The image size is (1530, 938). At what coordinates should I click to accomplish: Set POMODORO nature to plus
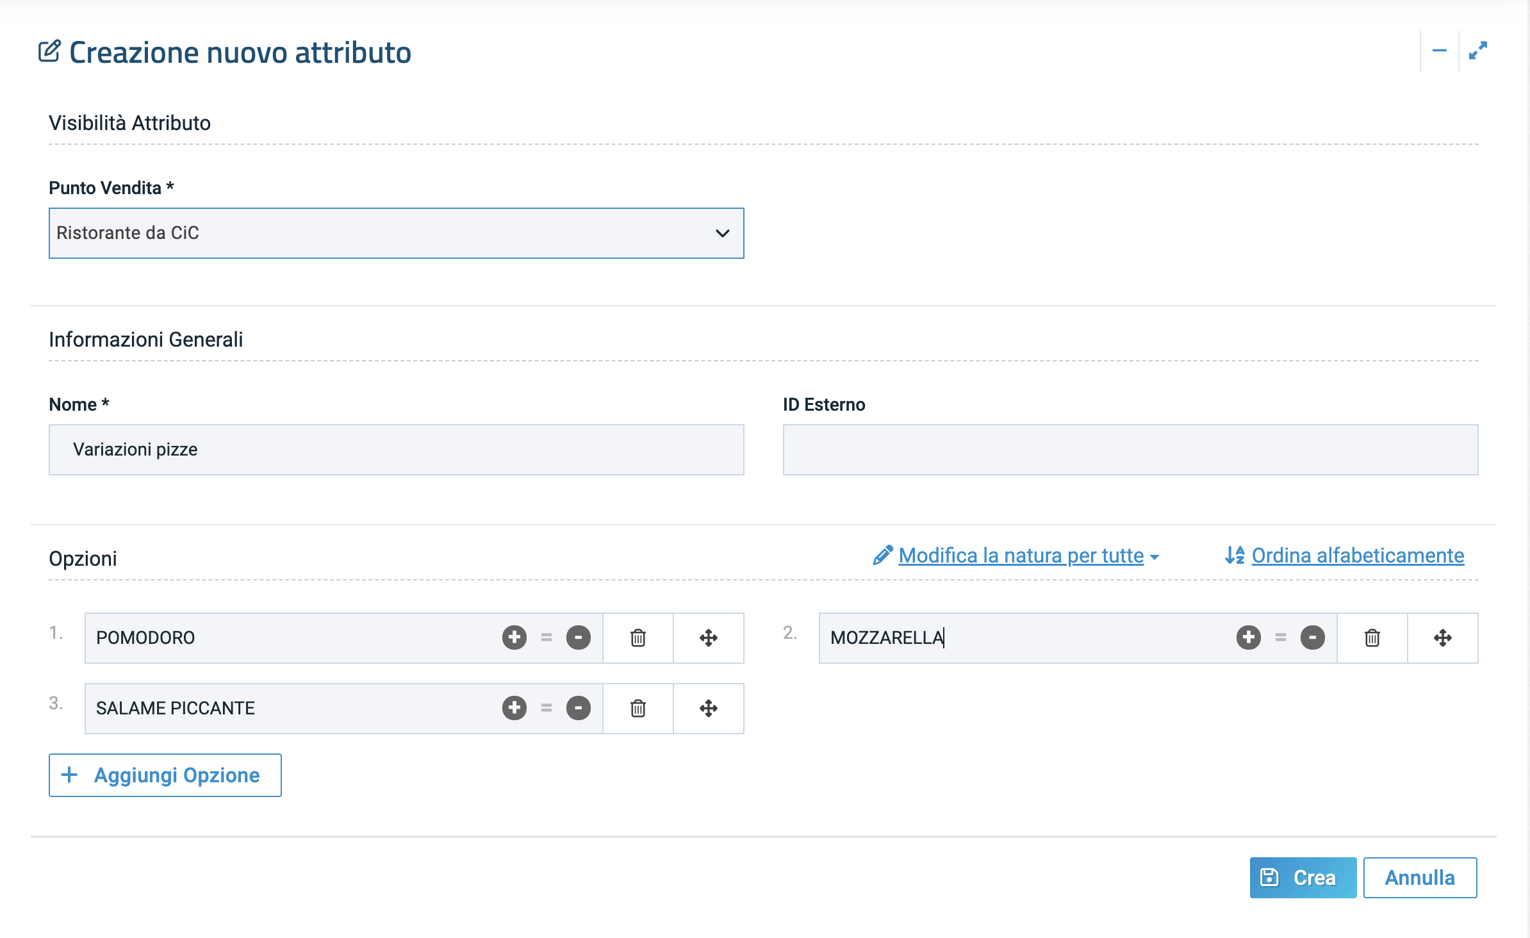(x=514, y=638)
